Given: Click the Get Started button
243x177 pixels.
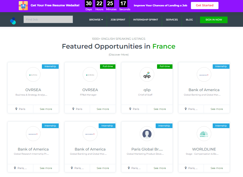Looking at the screenshot, I should pyautogui.click(x=204, y=6).
